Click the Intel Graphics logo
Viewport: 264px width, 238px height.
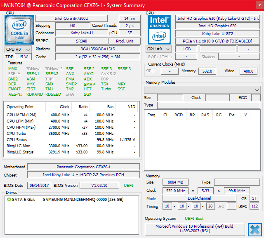coord(160,29)
